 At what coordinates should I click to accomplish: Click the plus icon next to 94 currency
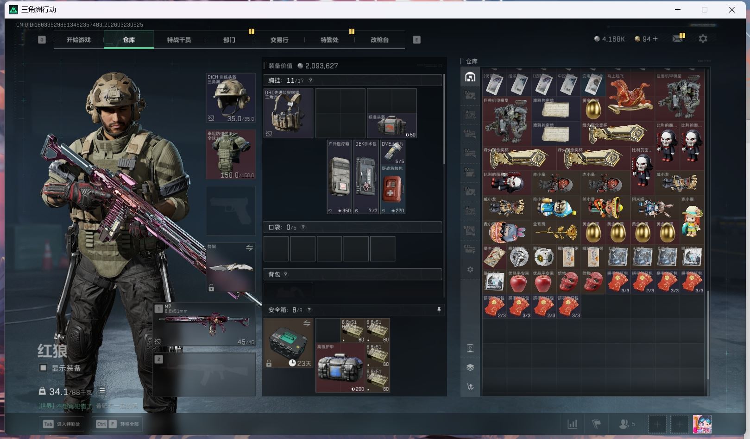(655, 39)
